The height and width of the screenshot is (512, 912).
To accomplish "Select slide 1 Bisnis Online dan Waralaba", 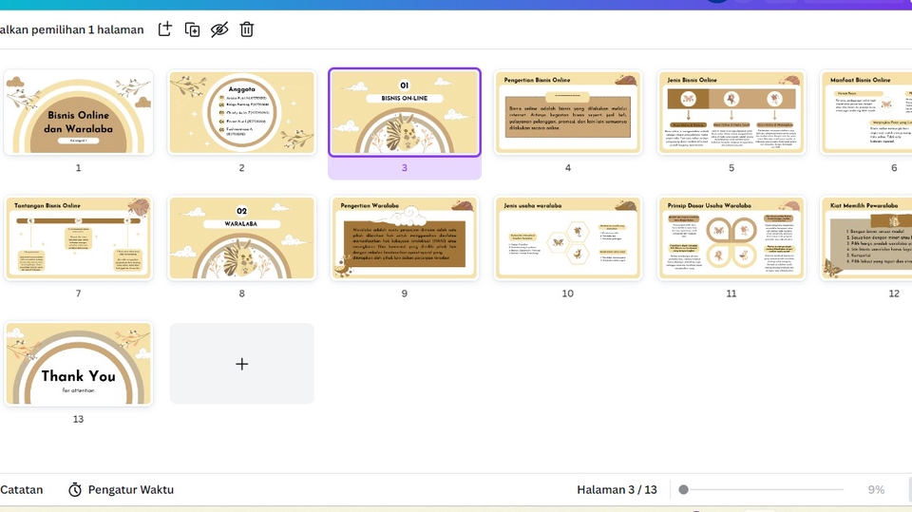I will pos(79,112).
